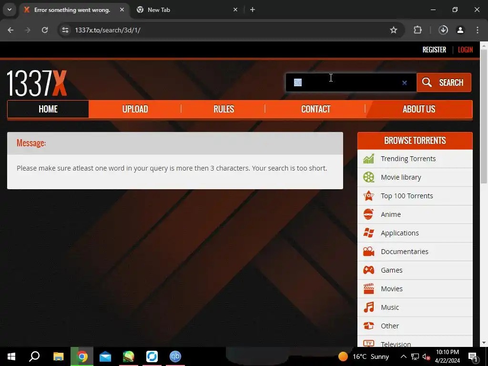Viewport: 488px width, 366px height.
Task: Click the Top 100 Torrents star icon
Action: click(x=368, y=196)
